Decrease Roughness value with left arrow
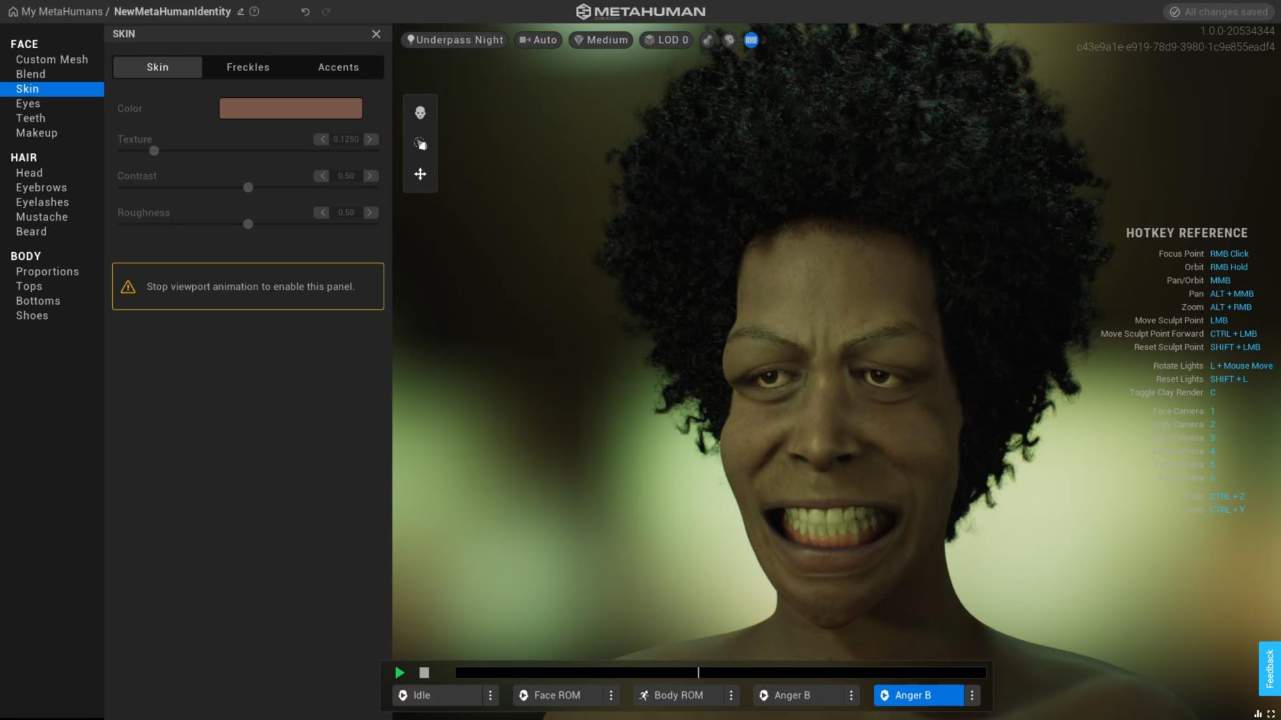Screen dimensions: 1281x720 (322, 212)
